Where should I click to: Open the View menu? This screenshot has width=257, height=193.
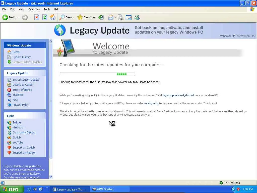click(x=22, y=9)
